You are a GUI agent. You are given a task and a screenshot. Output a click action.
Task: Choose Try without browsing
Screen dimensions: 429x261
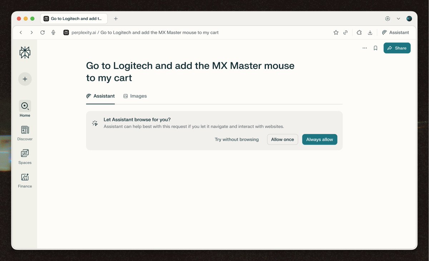(237, 139)
